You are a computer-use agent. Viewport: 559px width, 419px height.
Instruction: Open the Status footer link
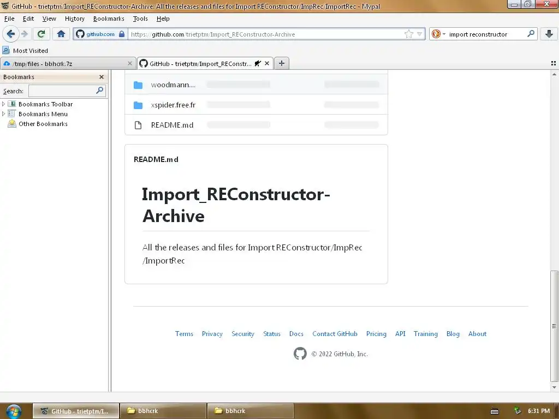(272, 334)
